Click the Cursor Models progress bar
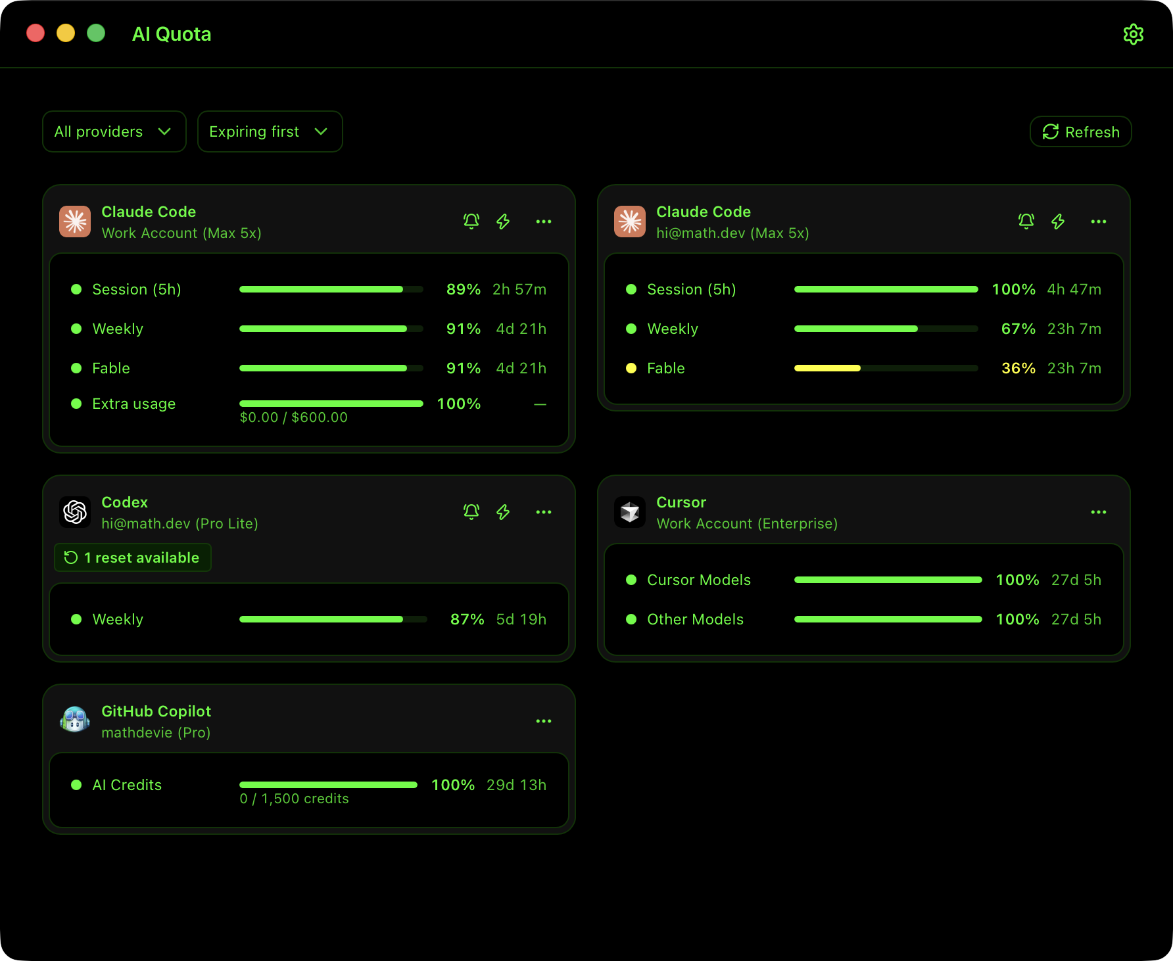Image resolution: width=1173 pixels, height=961 pixels. coord(888,580)
